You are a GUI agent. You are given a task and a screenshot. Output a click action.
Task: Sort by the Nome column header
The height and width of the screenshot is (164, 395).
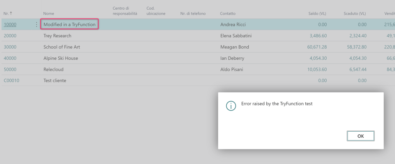click(x=49, y=13)
